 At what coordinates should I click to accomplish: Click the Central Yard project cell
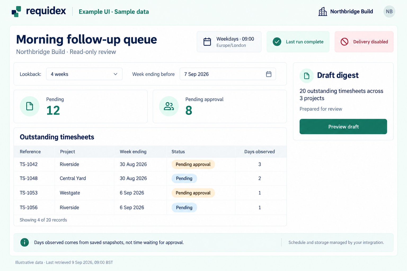[73, 178]
